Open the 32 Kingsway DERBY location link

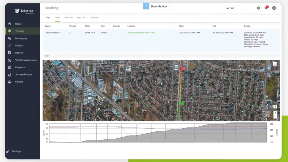[x=141, y=33]
